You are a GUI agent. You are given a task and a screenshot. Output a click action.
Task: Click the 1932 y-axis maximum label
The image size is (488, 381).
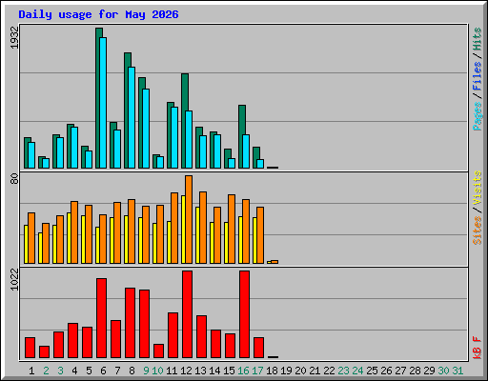(14, 38)
